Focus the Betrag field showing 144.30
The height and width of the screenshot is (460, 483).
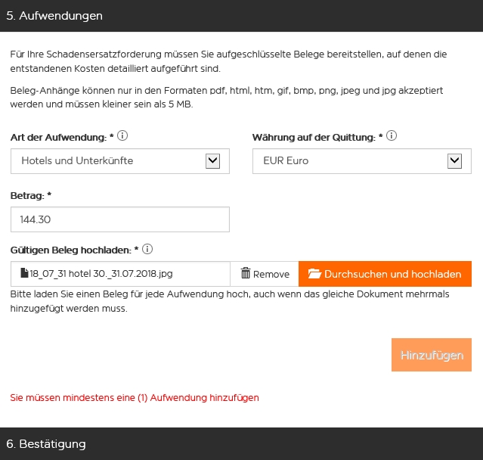tap(119, 220)
